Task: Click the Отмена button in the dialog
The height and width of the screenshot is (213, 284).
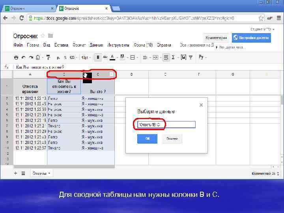Action: coord(172,139)
